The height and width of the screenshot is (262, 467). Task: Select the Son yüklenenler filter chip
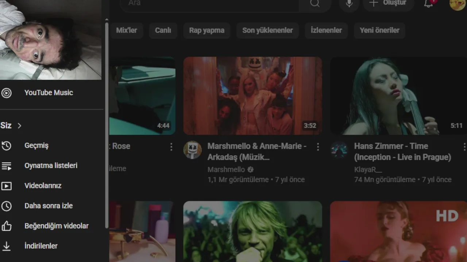(267, 31)
